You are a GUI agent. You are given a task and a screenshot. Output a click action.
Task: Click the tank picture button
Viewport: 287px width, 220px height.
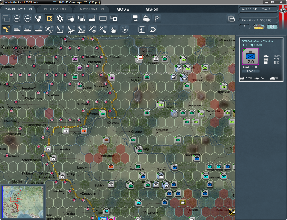point(258,27)
